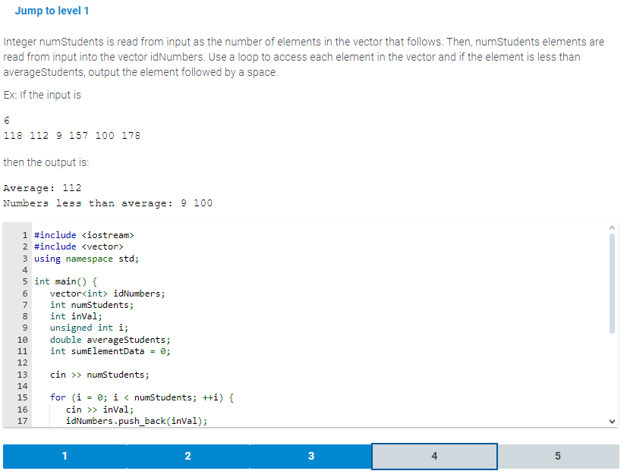Click the vector<int> idNumbers declaration
Screen dimensions: 627x474
coord(109,293)
